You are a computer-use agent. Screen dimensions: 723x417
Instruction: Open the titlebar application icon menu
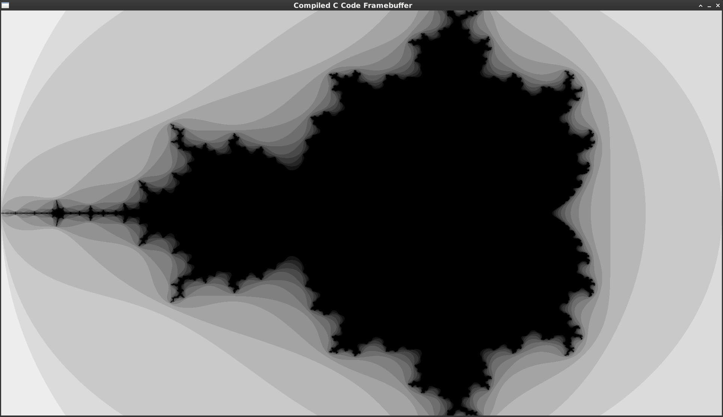[x=5, y=5]
